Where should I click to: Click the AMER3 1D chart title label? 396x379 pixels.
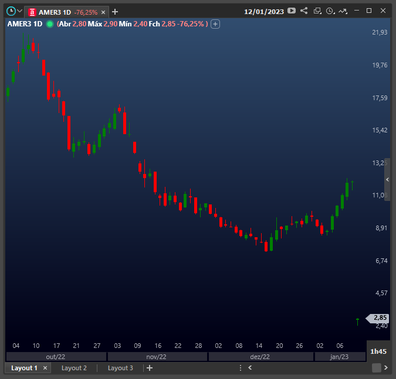pyautogui.click(x=25, y=24)
